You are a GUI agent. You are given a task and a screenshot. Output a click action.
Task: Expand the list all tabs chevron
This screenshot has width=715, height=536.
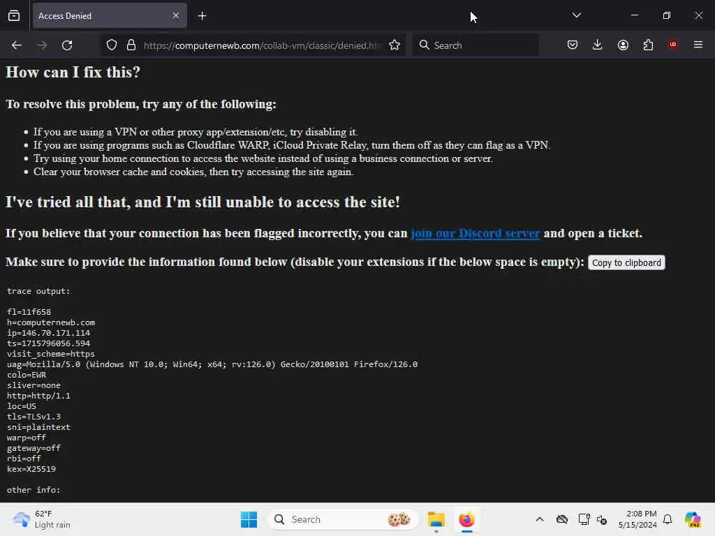click(576, 15)
